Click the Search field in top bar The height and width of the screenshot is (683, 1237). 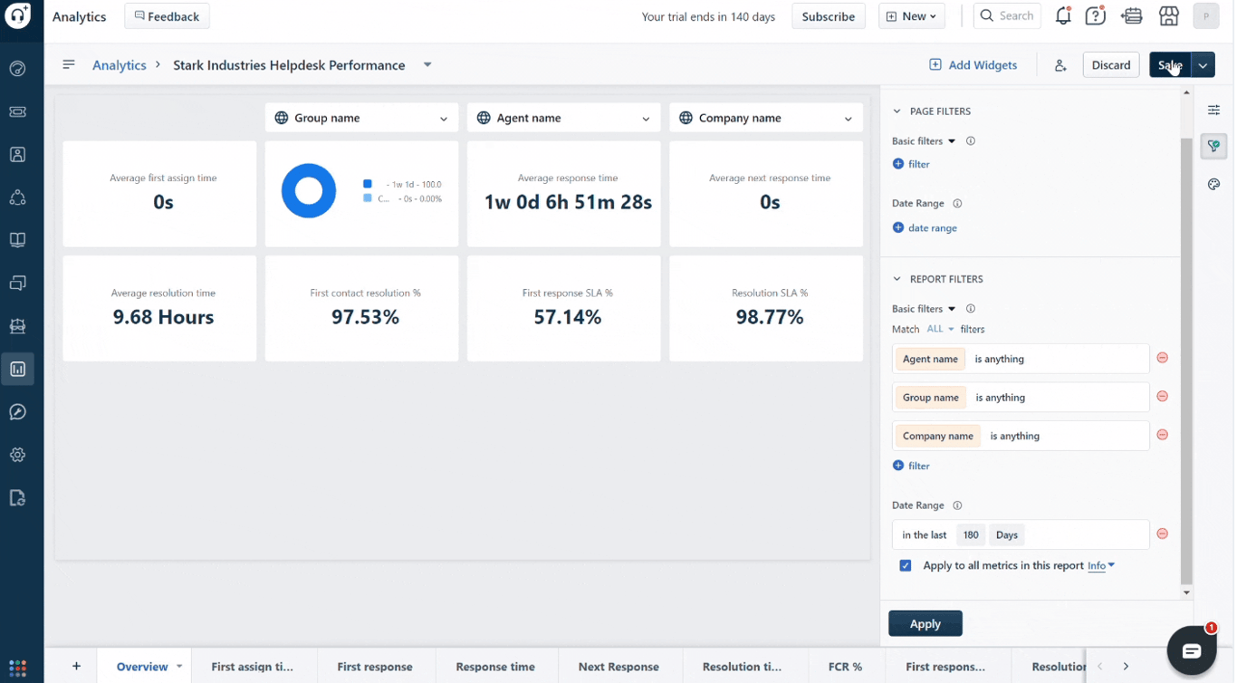click(1007, 16)
